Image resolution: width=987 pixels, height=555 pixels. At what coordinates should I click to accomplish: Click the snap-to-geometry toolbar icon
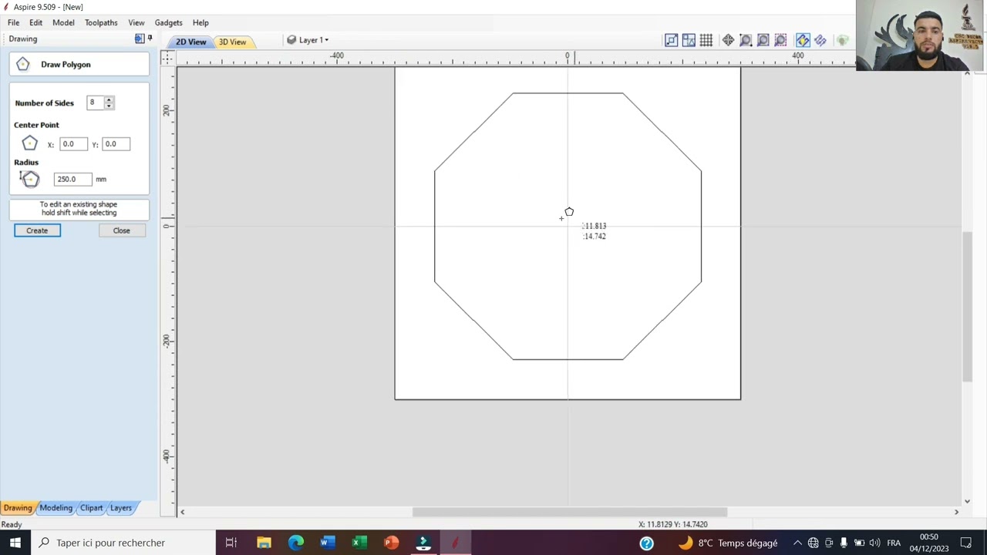coord(672,40)
